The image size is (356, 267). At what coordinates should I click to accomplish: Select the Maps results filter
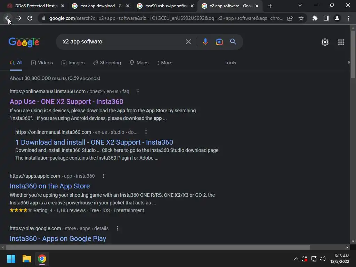[x=139, y=63]
